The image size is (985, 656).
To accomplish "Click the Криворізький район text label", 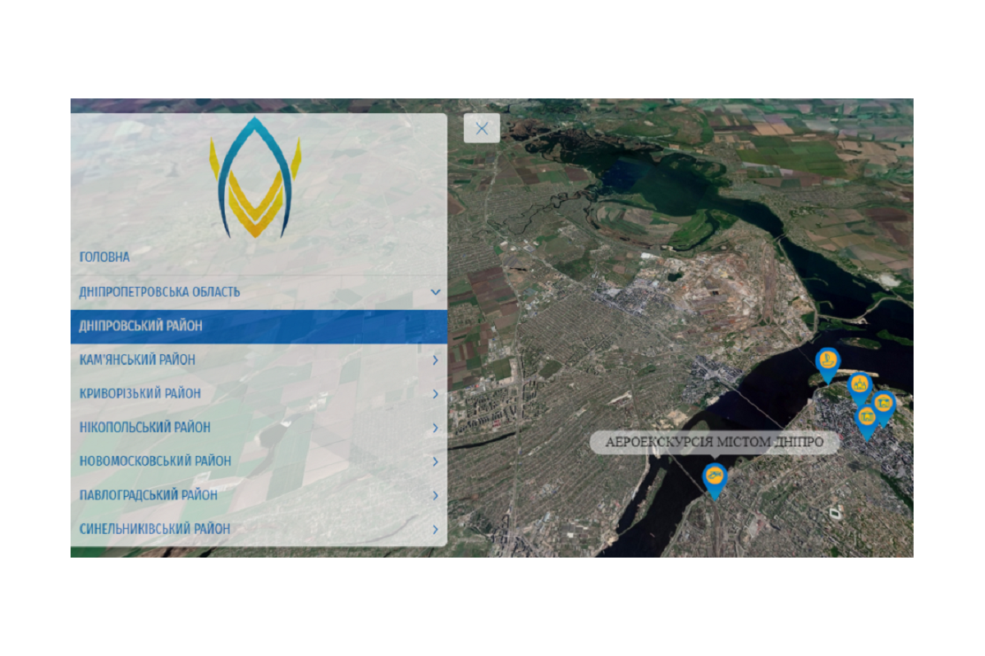I will (x=140, y=394).
